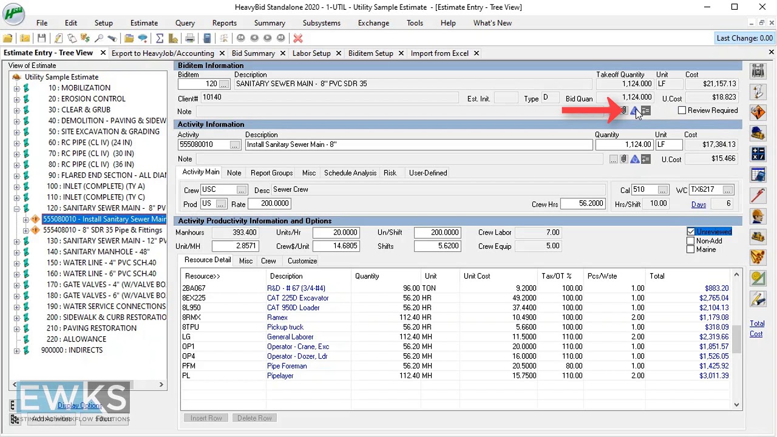Screen dimensions: 777x437
Task: Switch to the Schedule Analysis tab
Action: click(350, 173)
